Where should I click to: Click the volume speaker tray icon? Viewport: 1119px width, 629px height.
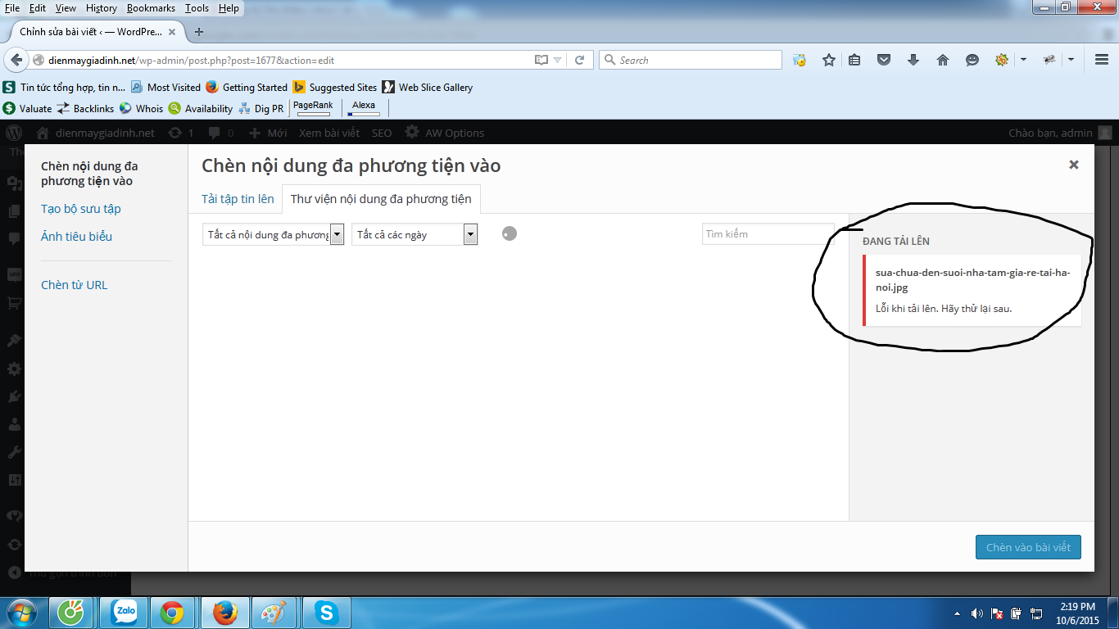[977, 613]
